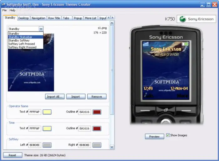Click the panel vertical scrollbar thumb
Screen dimensions: 219x161
click(112, 70)
